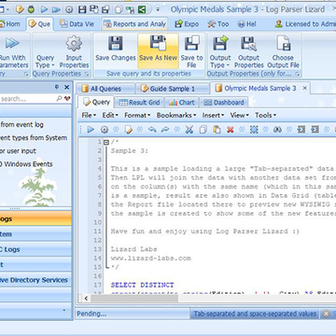Click the run arrow in the editor toolbar
336x336 pixels.
[x=91, y=130]
